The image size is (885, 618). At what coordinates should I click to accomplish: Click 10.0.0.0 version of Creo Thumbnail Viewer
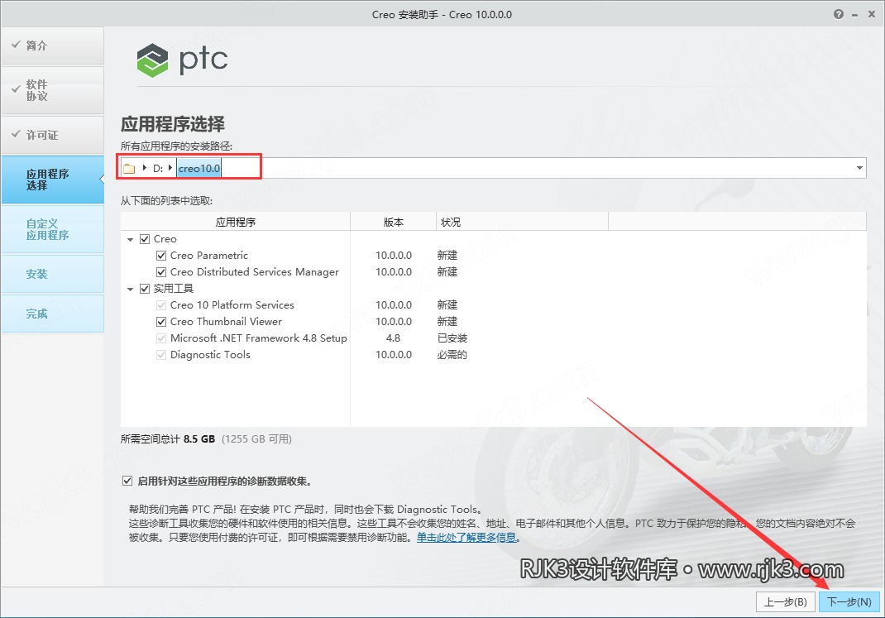[394, 322]
